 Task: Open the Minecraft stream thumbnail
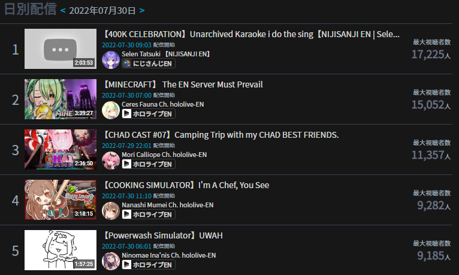61,99
